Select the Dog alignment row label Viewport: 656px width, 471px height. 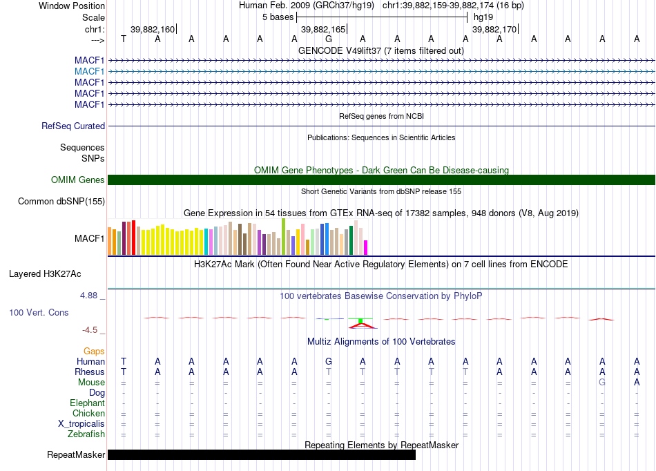pyautogui.click(x=97, y=393)
